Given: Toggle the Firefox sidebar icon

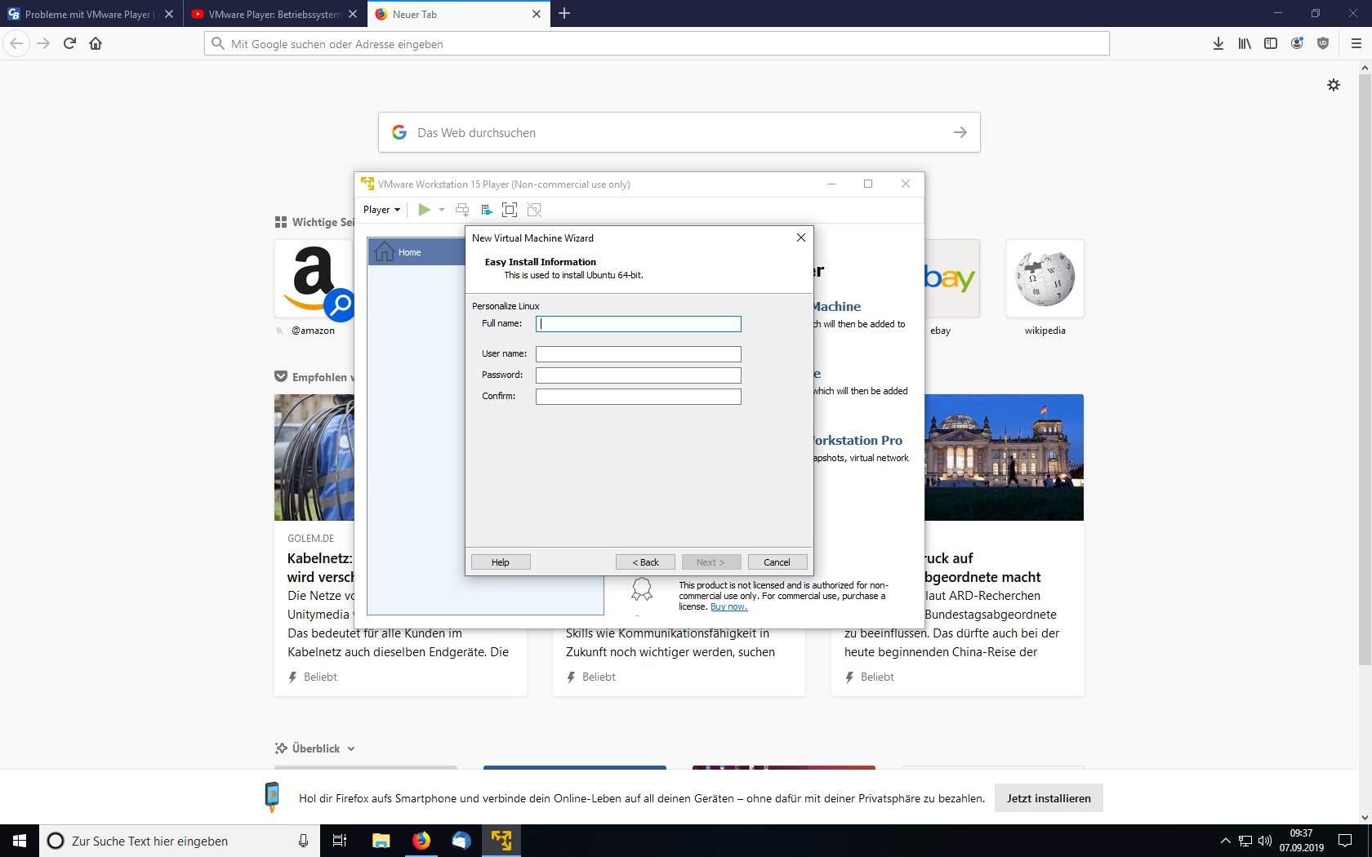Looking at the screenshot, I should click(x=1271, y=43).
